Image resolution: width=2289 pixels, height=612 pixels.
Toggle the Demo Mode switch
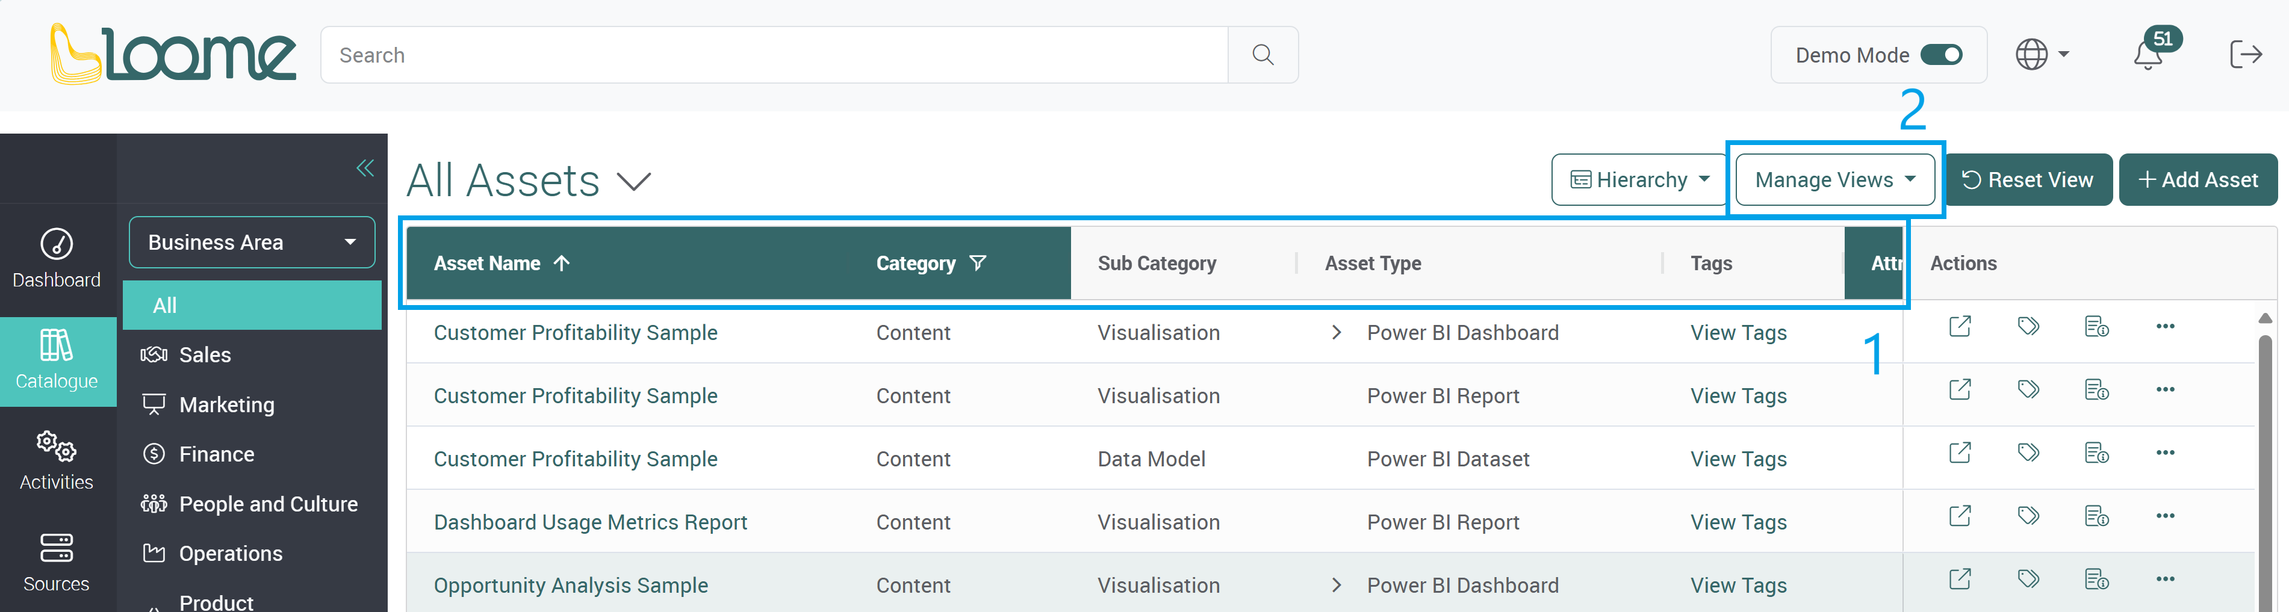click(1940, 55)
